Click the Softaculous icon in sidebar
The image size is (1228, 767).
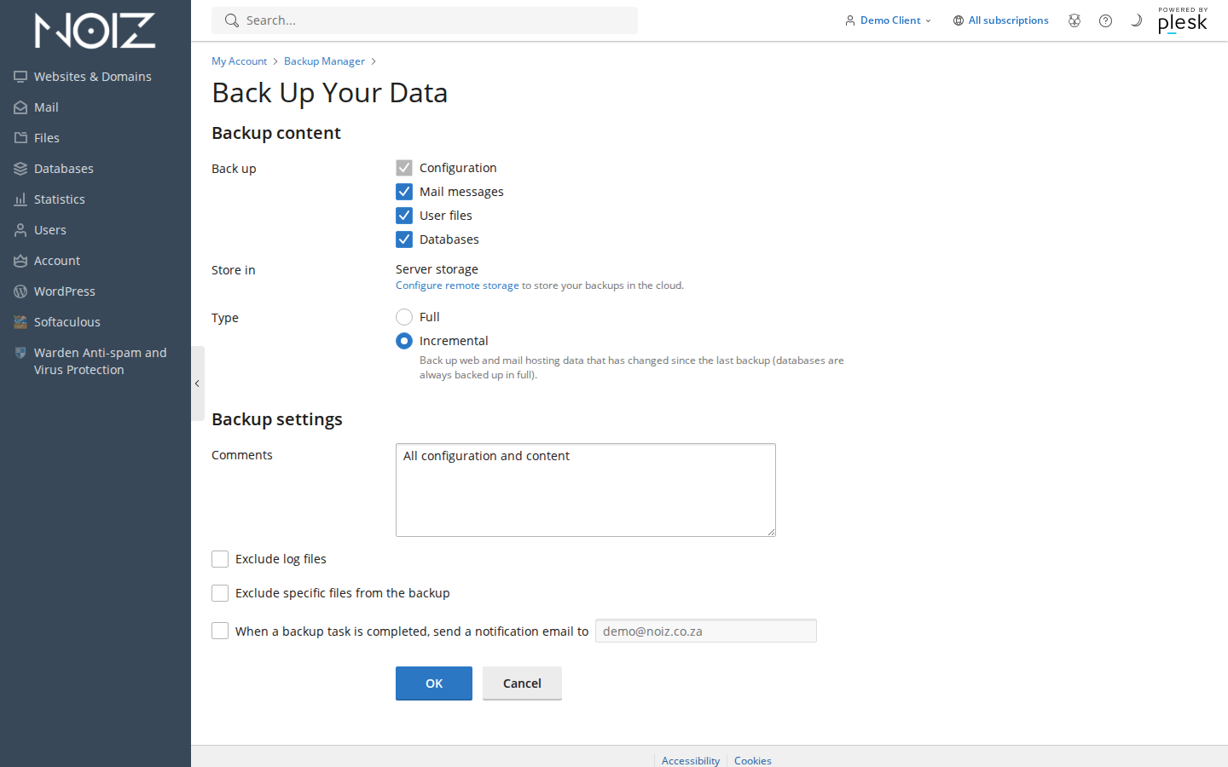pyautogui.click(x=20, y=322)
